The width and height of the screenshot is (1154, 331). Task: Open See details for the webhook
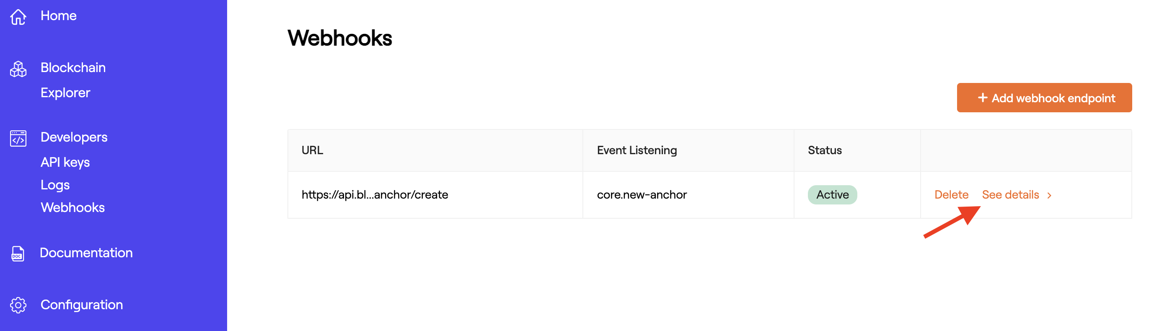(1011, 194)
